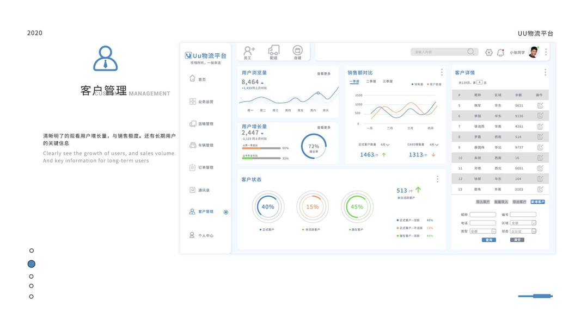Screen dimensions: 581x326
Task: Open top bar three-dot menu
Action: pyautogui.click(x=546, y=52)
